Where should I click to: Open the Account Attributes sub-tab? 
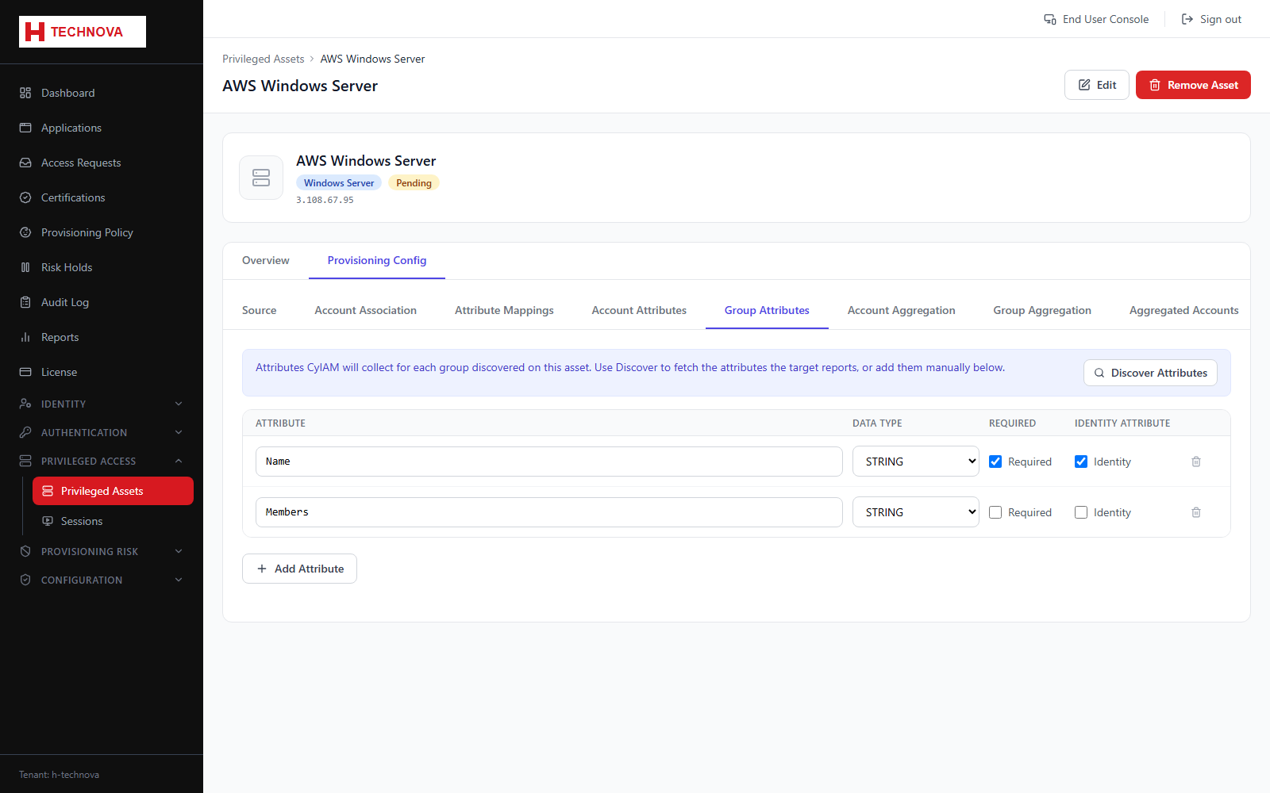pos(639,310)
